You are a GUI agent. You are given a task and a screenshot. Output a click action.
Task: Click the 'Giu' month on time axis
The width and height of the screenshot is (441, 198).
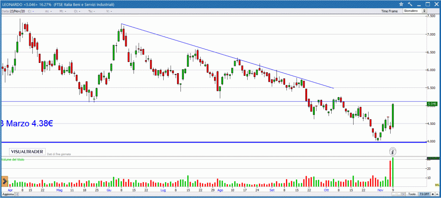click(x=109, y=190)
